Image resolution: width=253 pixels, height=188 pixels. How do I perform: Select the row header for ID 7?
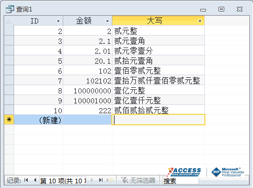tap(9, 80)
